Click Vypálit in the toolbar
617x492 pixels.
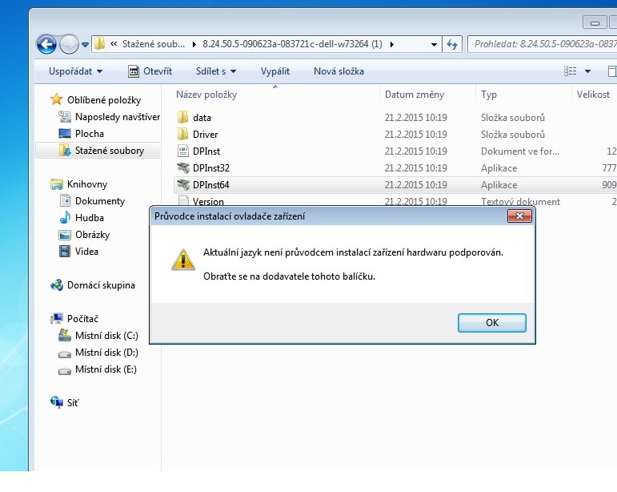[274, 71]
